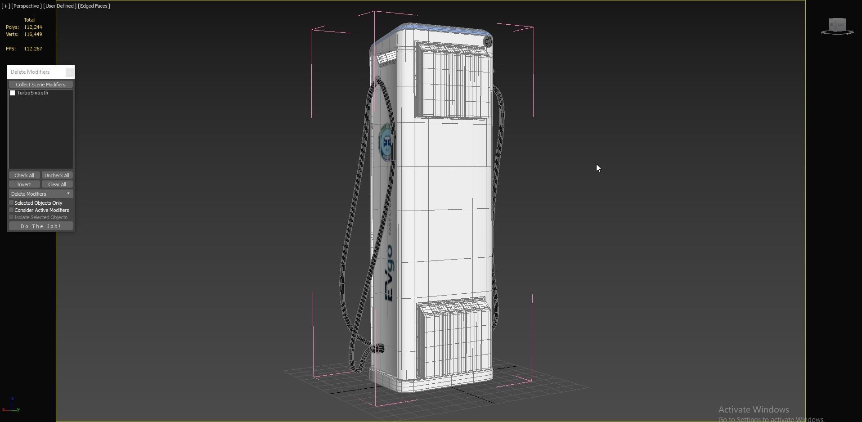Open the User Defined viewport menu
862x422 pixels.
(60, 6)
